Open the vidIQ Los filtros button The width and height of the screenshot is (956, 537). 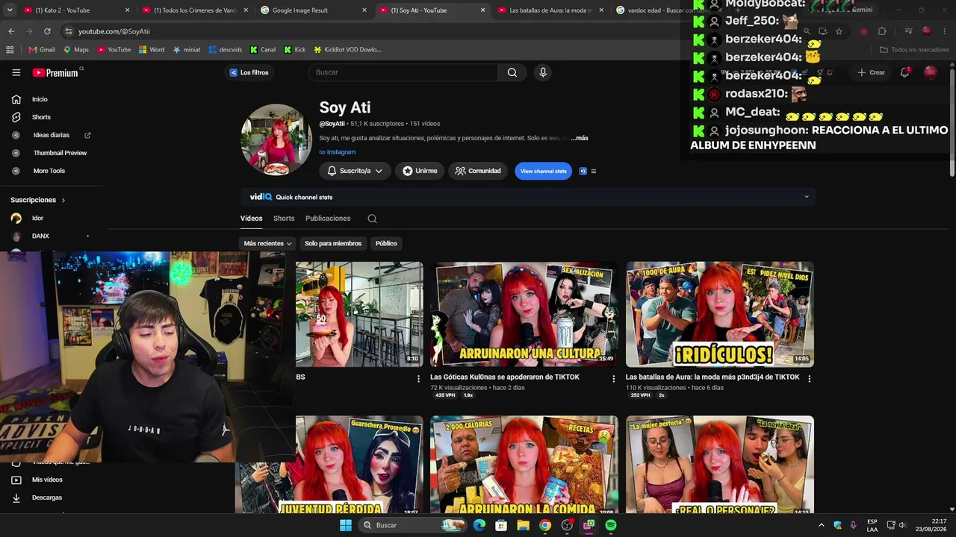[249, 72]
